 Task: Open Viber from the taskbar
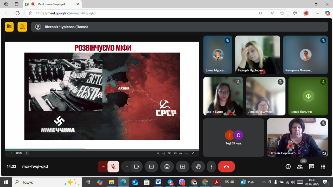coord(182,182)
